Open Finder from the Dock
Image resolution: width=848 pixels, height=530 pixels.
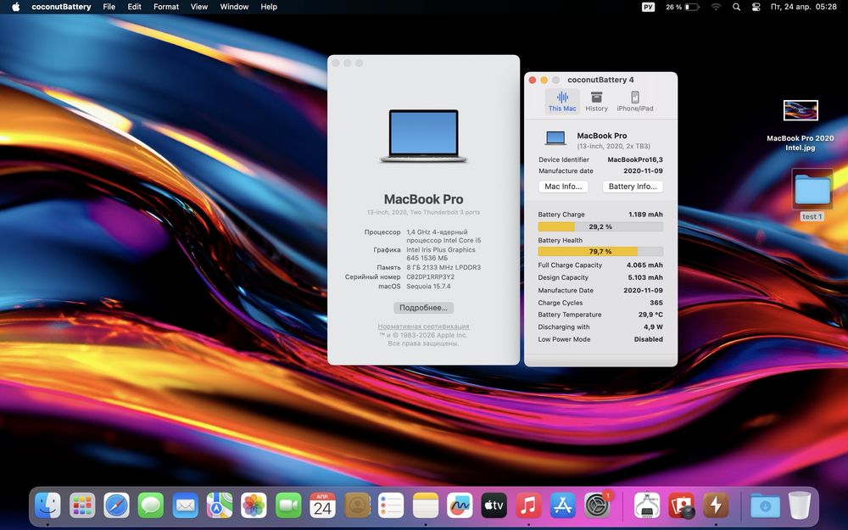point(47,506)
